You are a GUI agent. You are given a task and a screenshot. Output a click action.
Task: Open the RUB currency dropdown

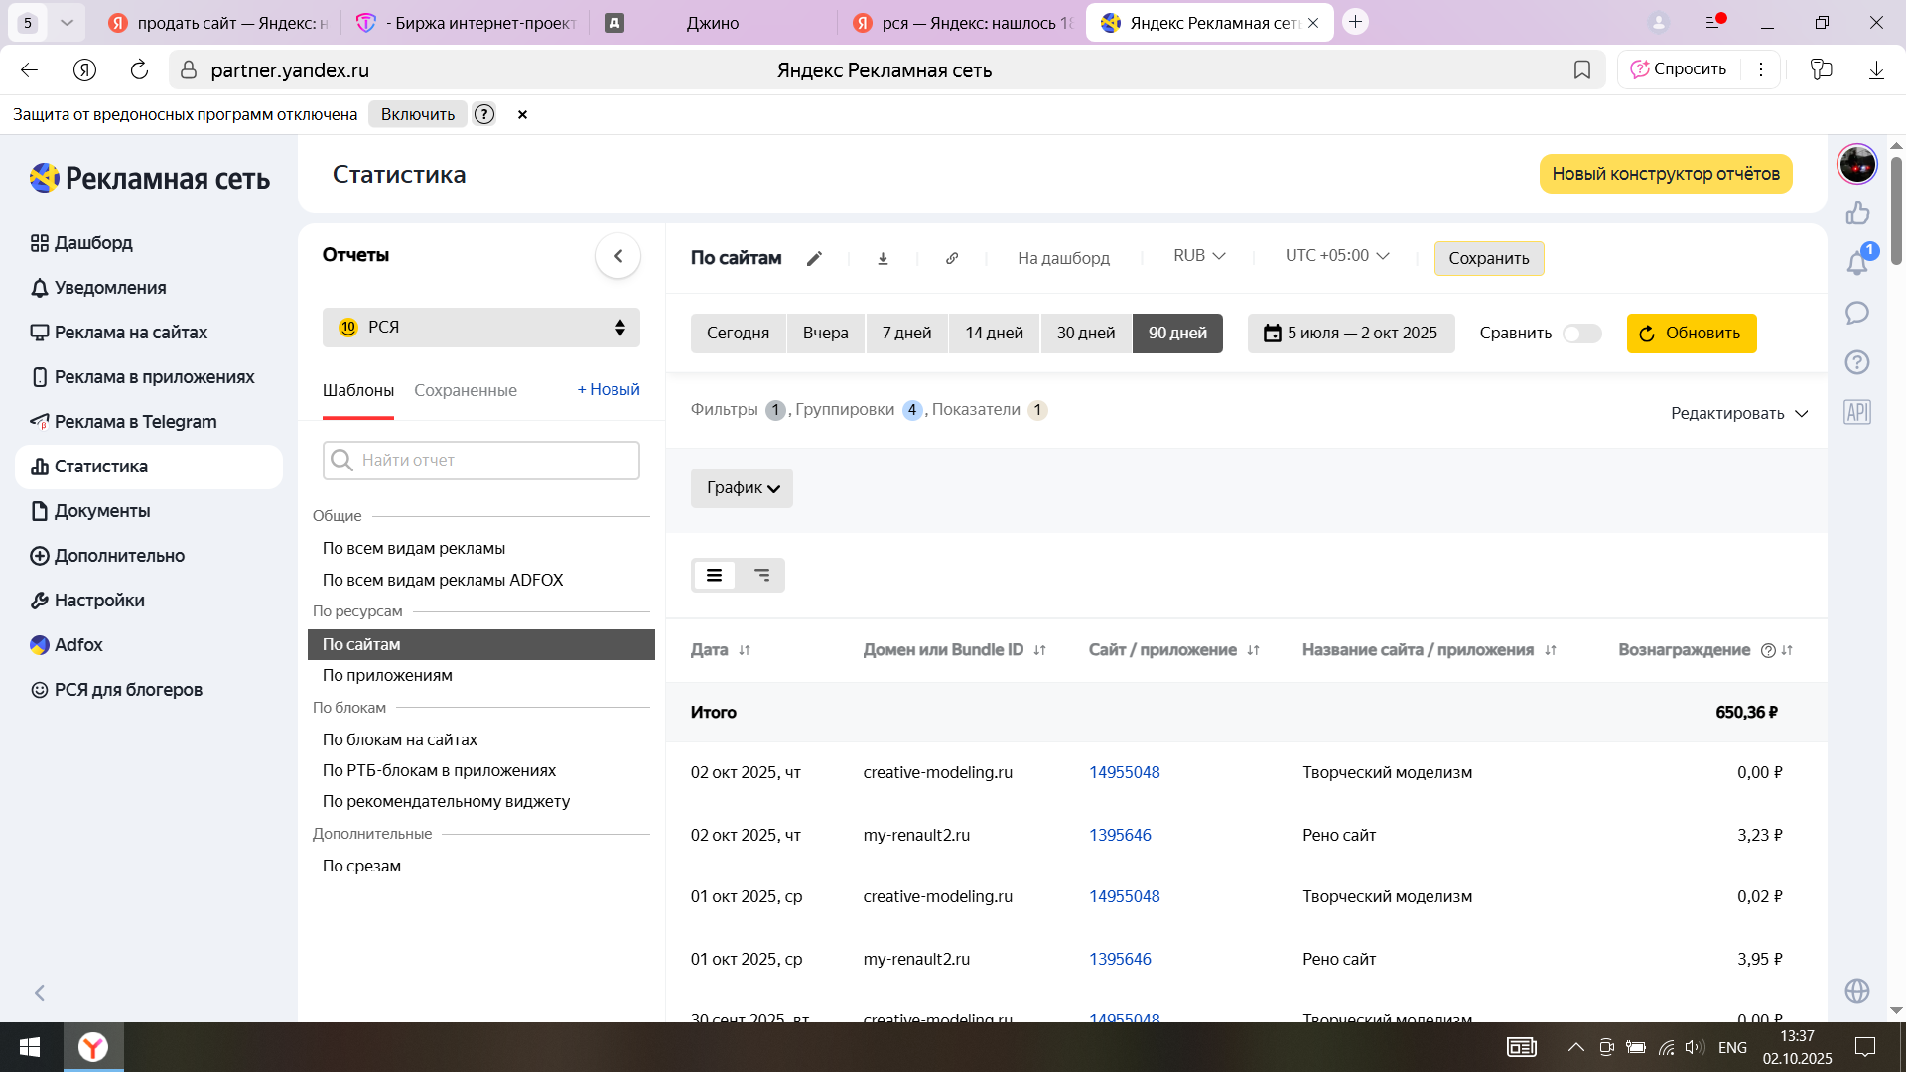tap(1198, 256)
